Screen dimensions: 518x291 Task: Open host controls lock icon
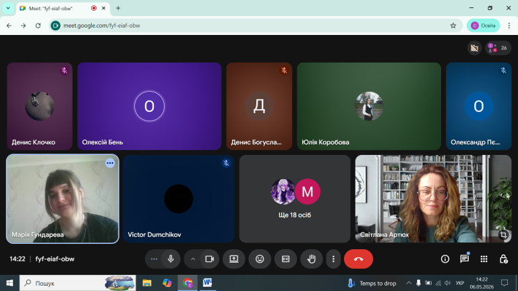[x=503, y=259]
